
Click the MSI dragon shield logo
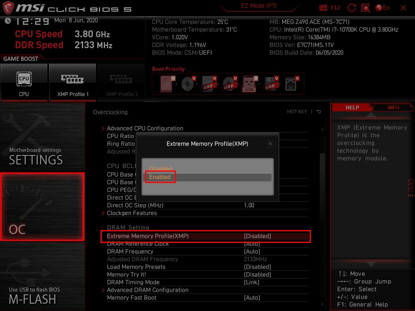click(x=8, y=8)
